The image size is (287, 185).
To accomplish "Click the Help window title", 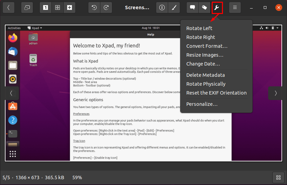I will [x=151, y=34].
